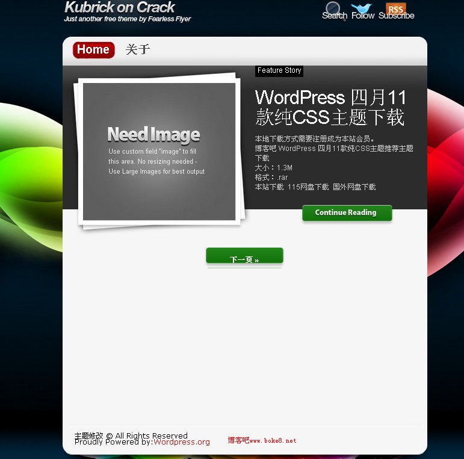Screen dimensions: 464x459
Task: Click the text 格式：.rar
Action: pos(271,177)
